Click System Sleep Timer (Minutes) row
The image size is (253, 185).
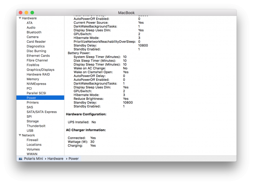pyautogui.click(x=100, y=57)
